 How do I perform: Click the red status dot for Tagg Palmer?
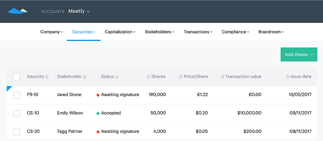98,132
